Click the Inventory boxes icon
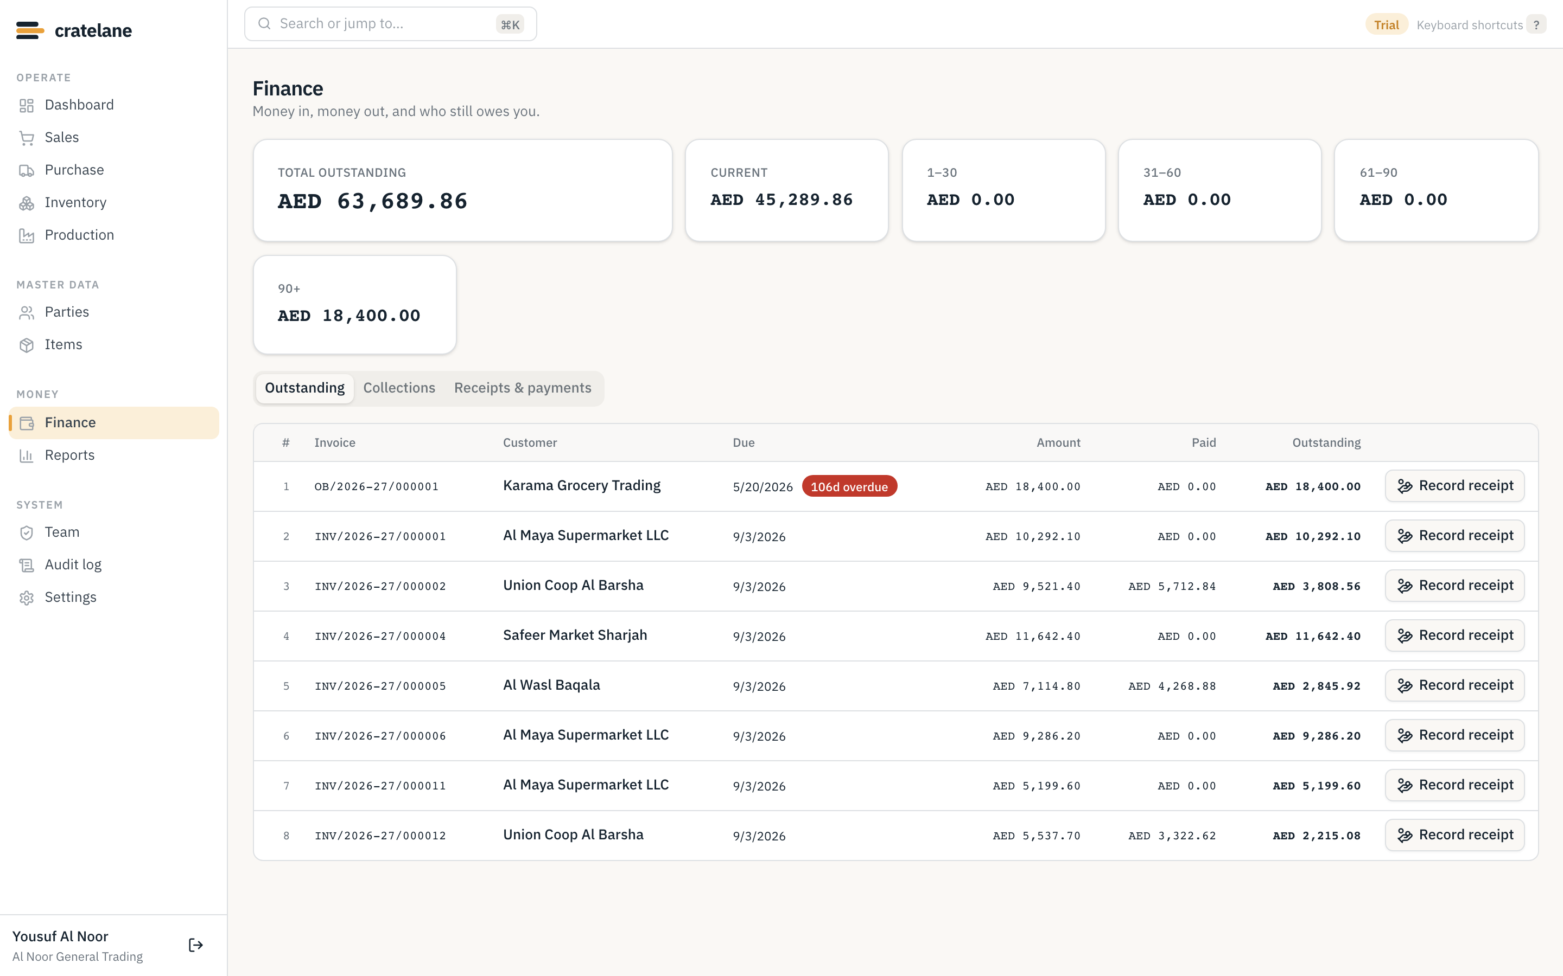 pyautogui.click(x=27, y=203)
